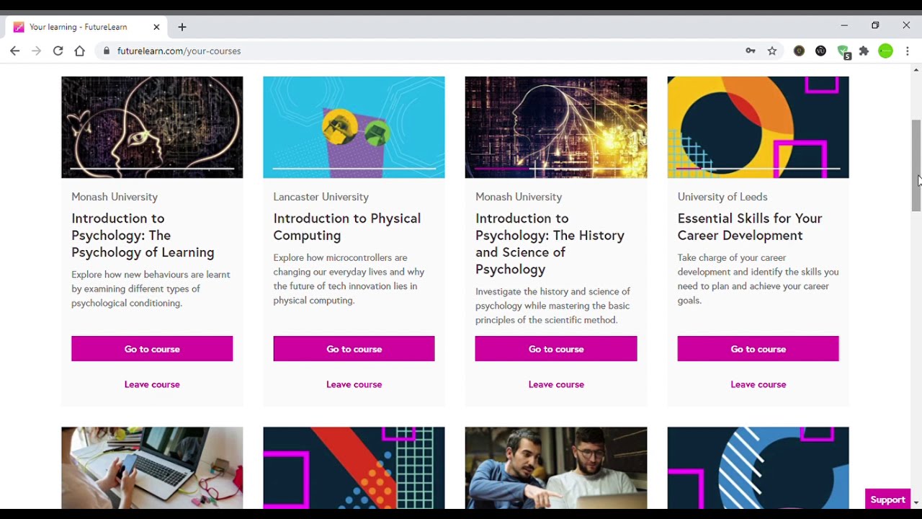Click the red diagonal stripe course thumbnail
The width and height of the screenshot is (922, 519).
(x=354, y=468)
